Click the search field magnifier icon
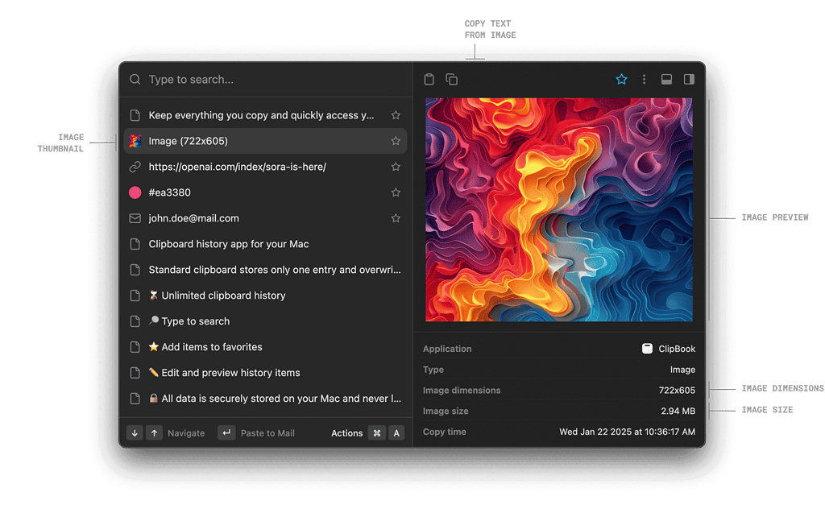825x521 pixels. (x=135, y=80)
